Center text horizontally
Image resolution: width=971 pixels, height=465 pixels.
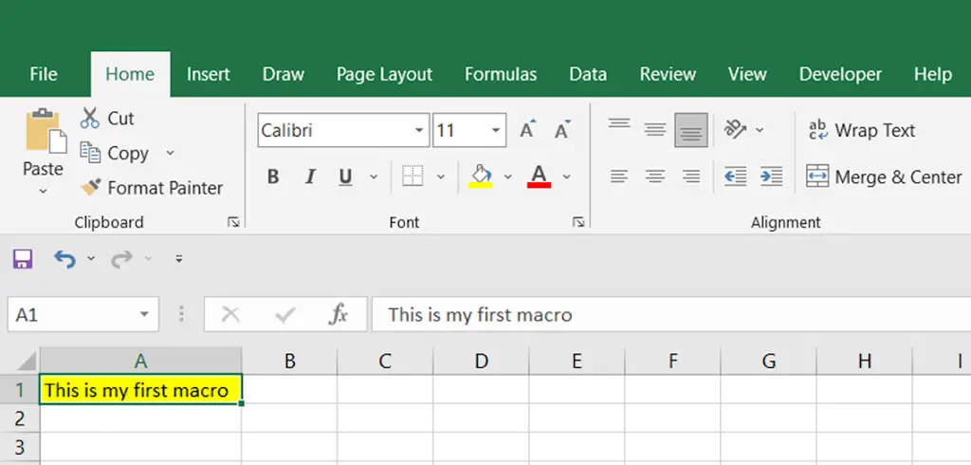654,177
